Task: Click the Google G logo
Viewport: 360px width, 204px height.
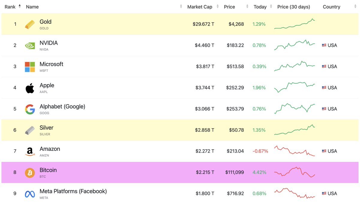Action: click(29, 109)
